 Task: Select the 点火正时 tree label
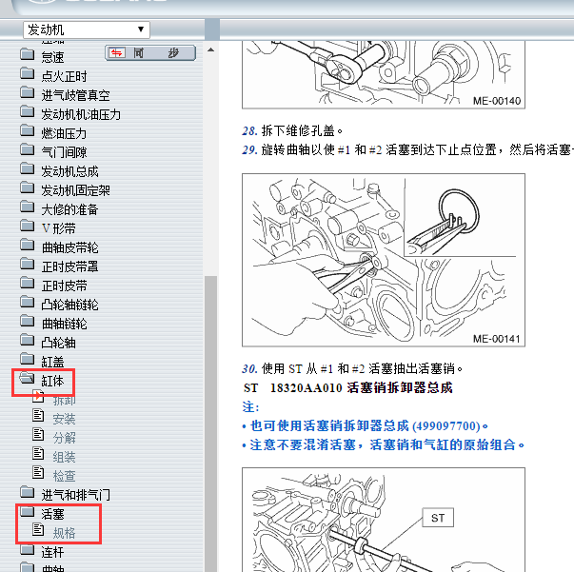click(64, 76)
